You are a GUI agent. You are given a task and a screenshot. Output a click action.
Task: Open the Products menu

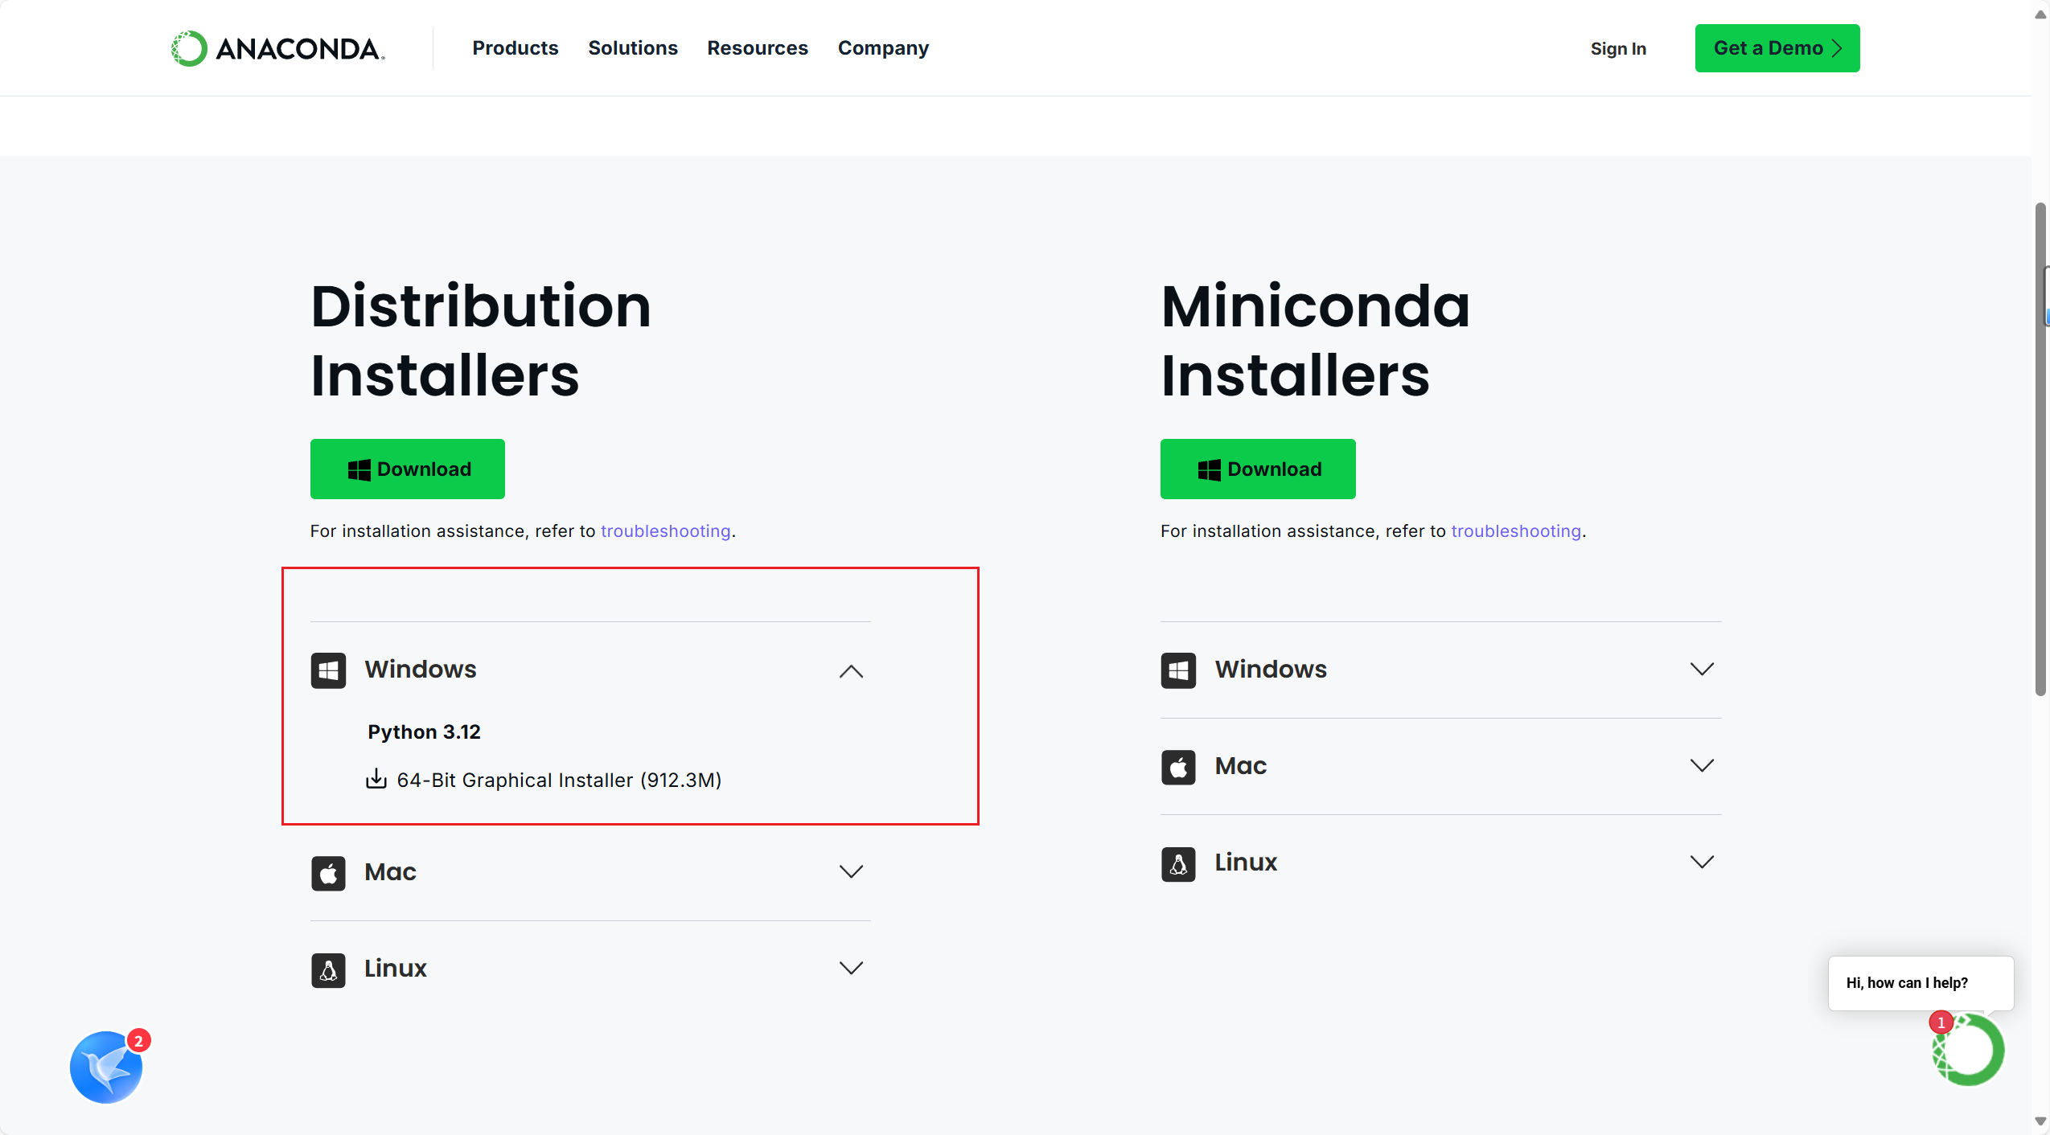515,48
